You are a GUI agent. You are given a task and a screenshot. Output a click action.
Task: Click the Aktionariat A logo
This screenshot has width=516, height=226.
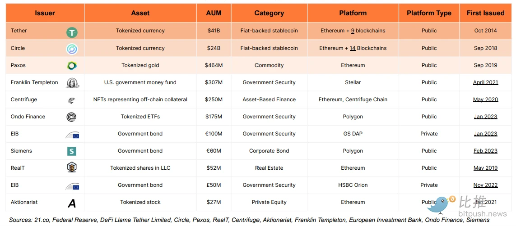click(x=72, y=203)
